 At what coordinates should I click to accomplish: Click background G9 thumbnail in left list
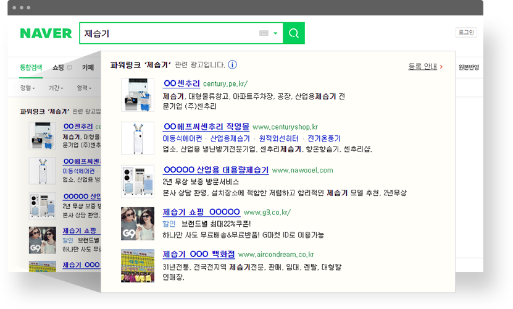pyautogui.click(x=43, y=240)
